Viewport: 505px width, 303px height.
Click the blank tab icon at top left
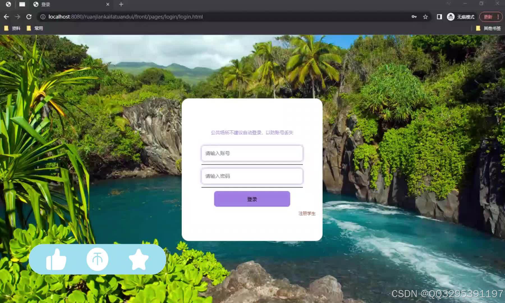[22, 4]
